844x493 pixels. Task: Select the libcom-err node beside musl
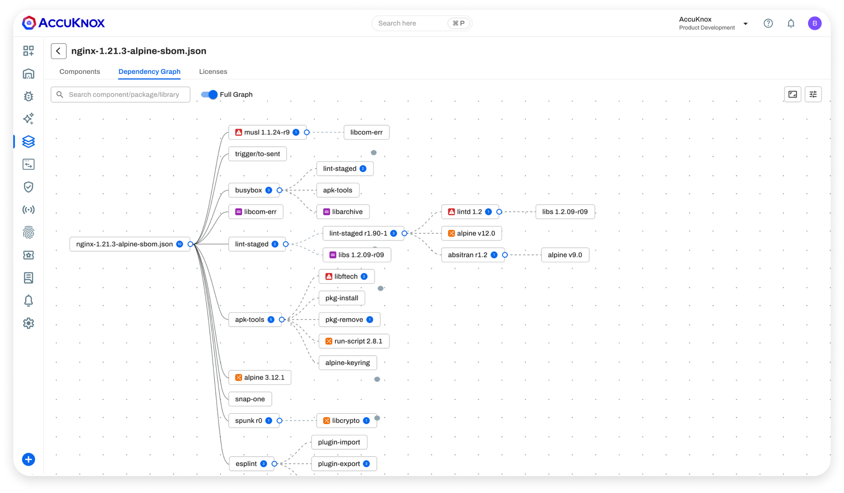[x=367, y=133]
